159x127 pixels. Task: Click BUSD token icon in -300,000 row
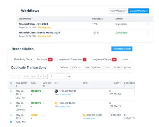tap(84, 115)
